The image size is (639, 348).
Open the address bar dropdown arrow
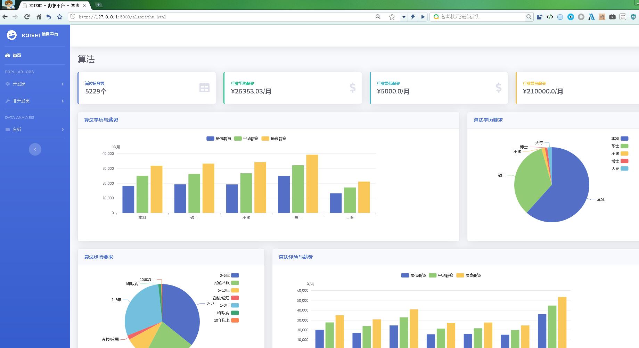click(x=403, y=17)
